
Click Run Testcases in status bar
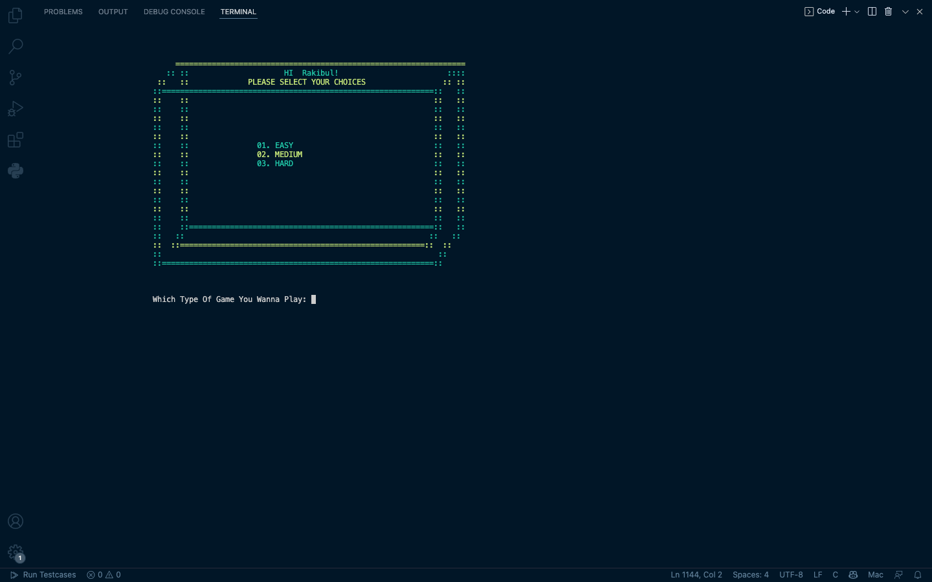pos(43,575)
